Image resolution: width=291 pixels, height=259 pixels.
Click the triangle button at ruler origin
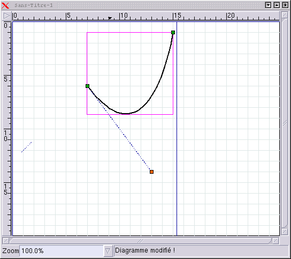coord(6,16)
